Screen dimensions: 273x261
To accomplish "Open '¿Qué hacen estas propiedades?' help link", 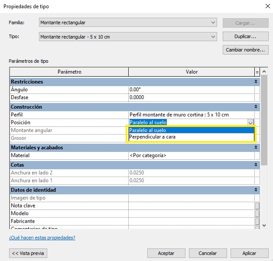I will (42, 238).
